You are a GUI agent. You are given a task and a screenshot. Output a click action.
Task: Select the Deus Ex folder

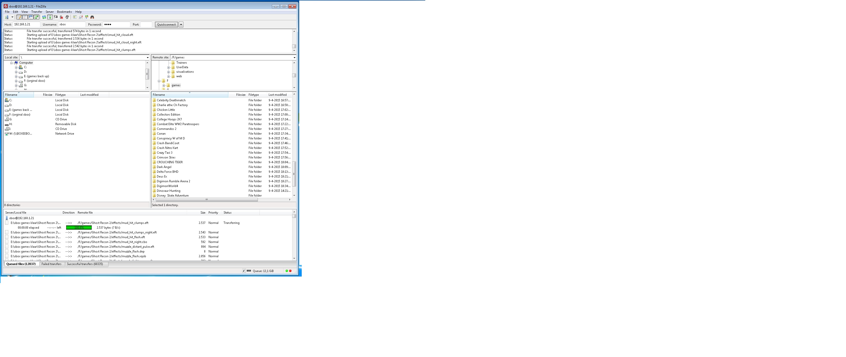[162, 177]
